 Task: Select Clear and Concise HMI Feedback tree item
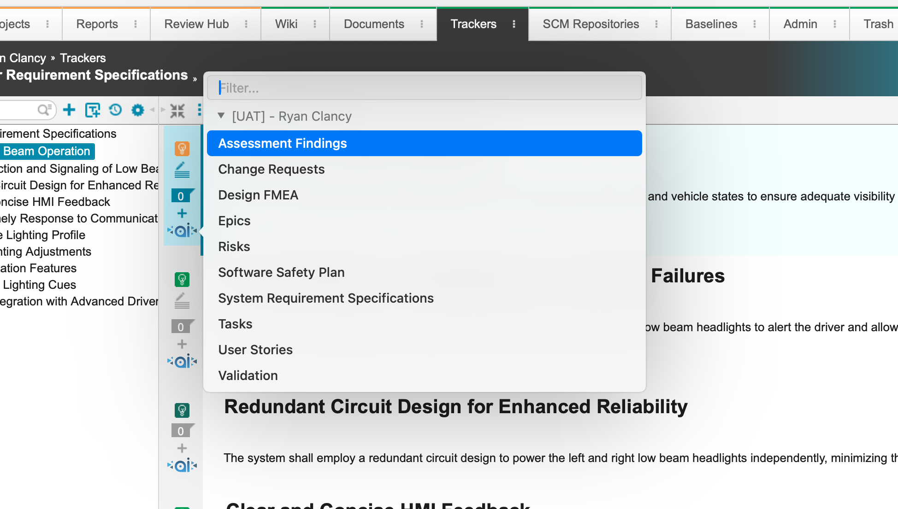coord(55,202)
